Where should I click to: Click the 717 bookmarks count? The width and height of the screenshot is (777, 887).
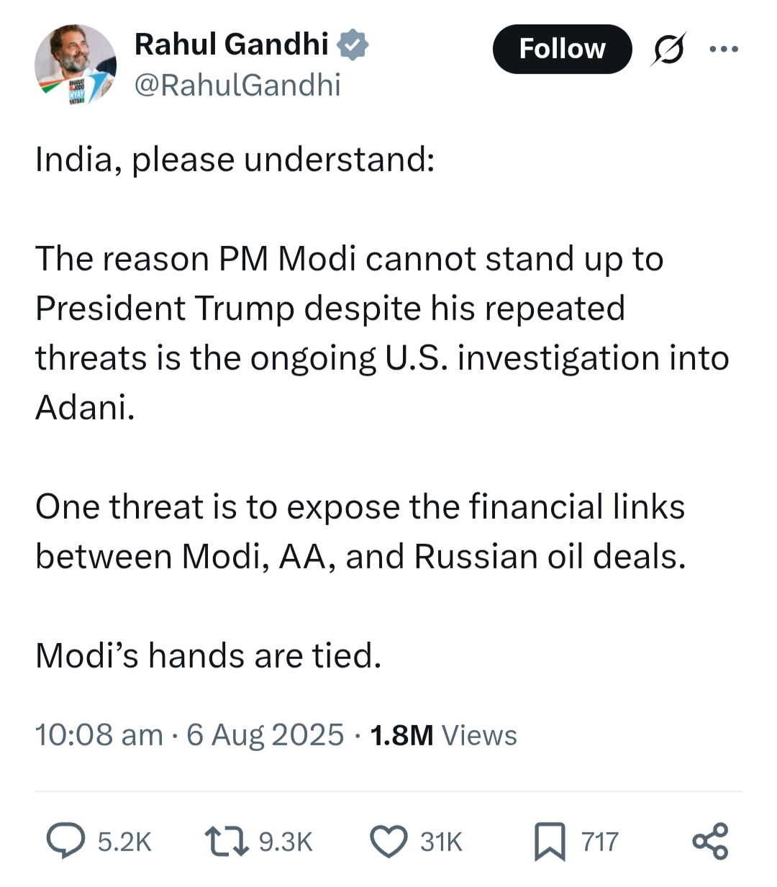[599, 842]
